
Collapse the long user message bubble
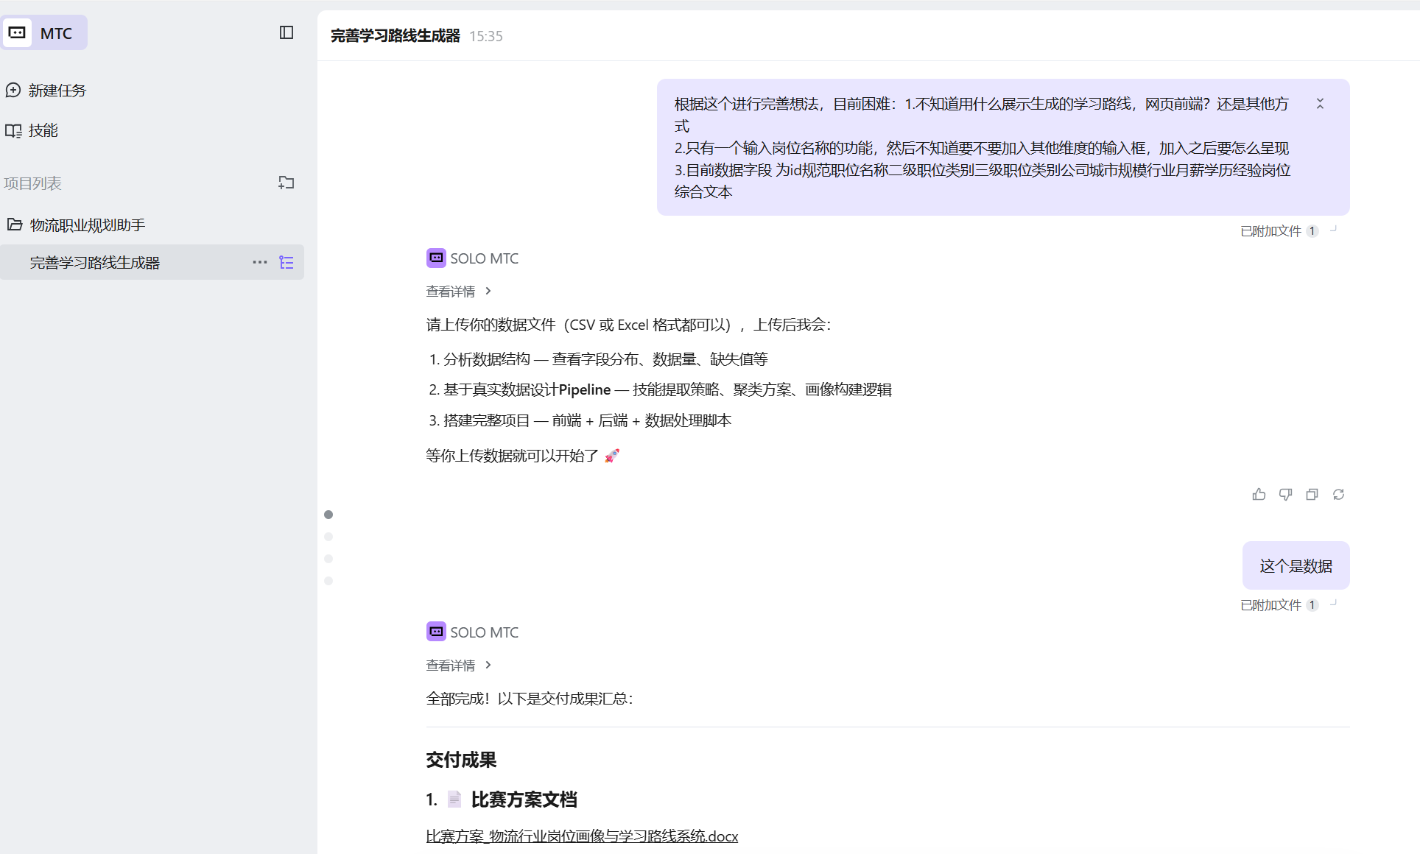(1320, 104)
